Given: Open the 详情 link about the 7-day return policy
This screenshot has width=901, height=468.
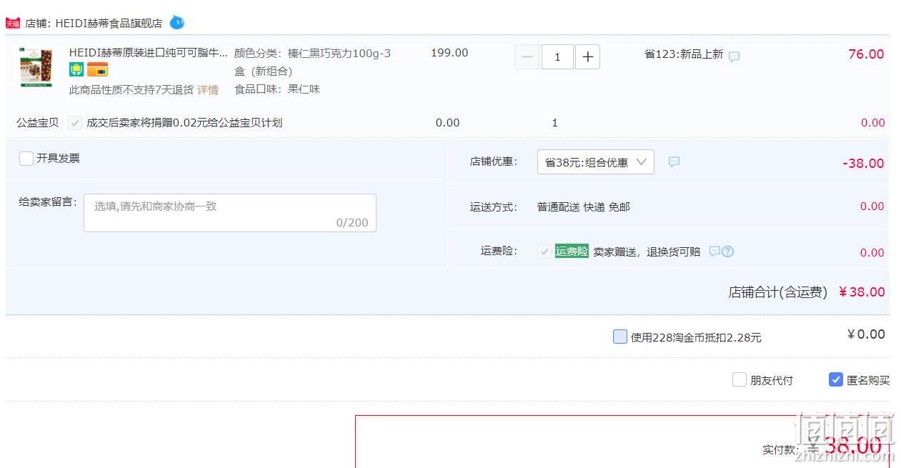Looking at the screenshot, I should pyautogui.click(x=208, y=90).
